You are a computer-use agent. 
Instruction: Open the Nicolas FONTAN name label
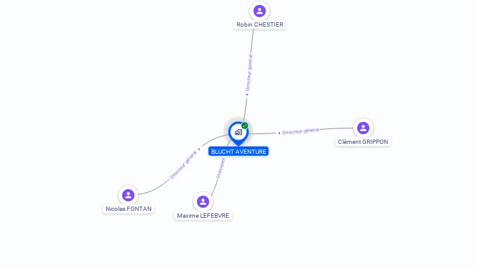click(x=129, y=208)
